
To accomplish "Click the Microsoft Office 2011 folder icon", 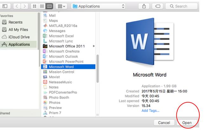I will pos(45,46).
